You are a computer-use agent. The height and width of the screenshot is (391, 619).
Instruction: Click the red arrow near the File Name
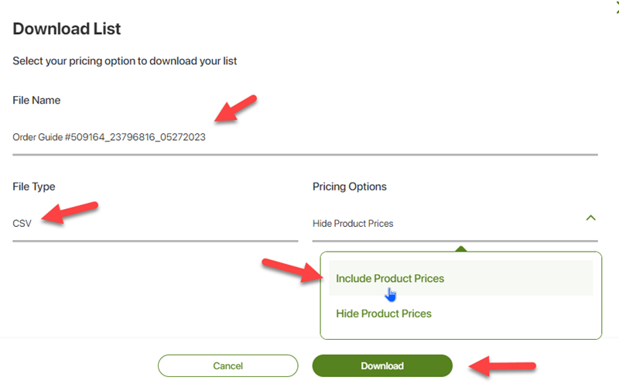click(236, 108)
